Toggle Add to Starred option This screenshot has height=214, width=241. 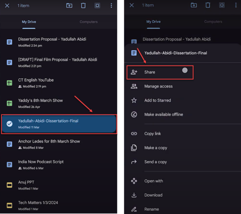(157, 100)
